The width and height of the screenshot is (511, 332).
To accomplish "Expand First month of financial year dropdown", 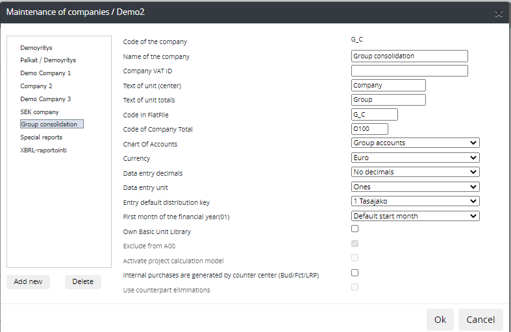I will 415,216.
